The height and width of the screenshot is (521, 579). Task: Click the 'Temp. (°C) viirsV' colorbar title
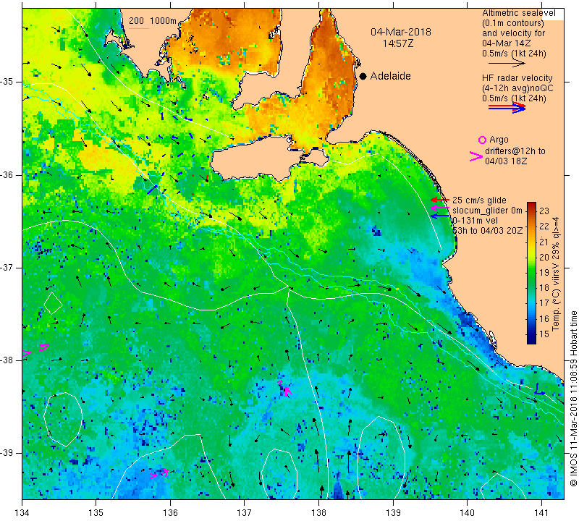[555, 294]
